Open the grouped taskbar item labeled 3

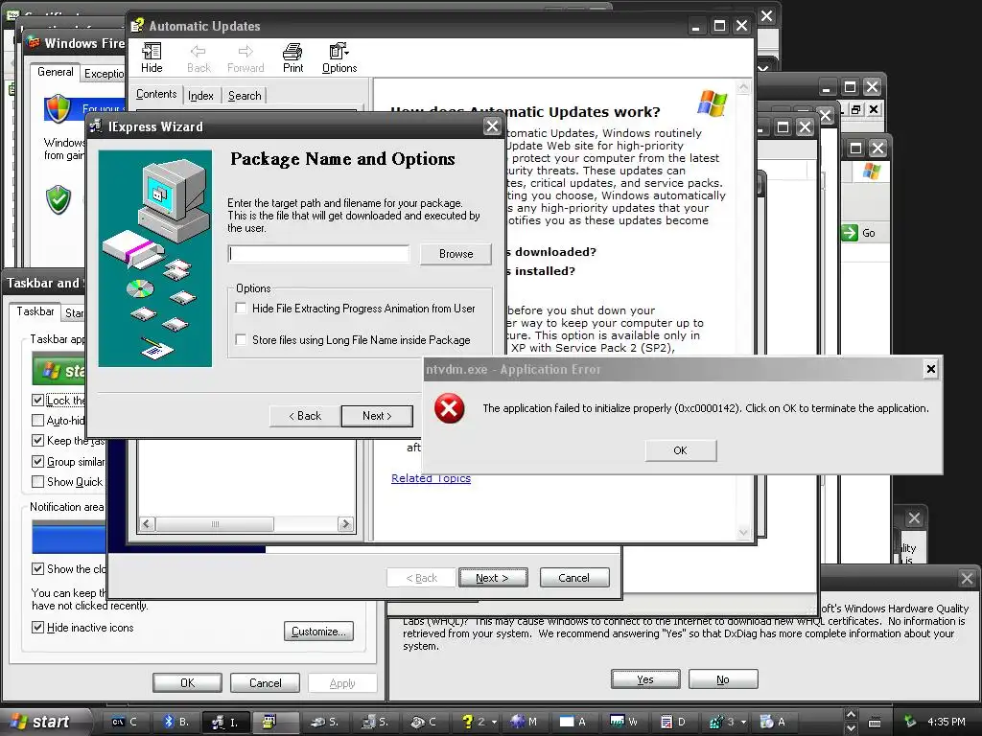tap(727, 722)
